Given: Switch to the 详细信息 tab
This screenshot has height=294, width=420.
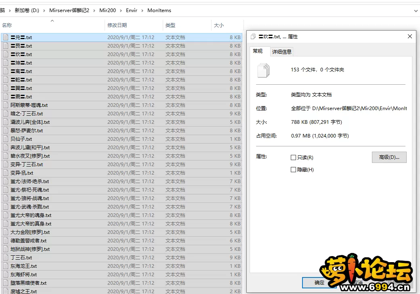Looking at the screenshot, I should click(282, 52).
